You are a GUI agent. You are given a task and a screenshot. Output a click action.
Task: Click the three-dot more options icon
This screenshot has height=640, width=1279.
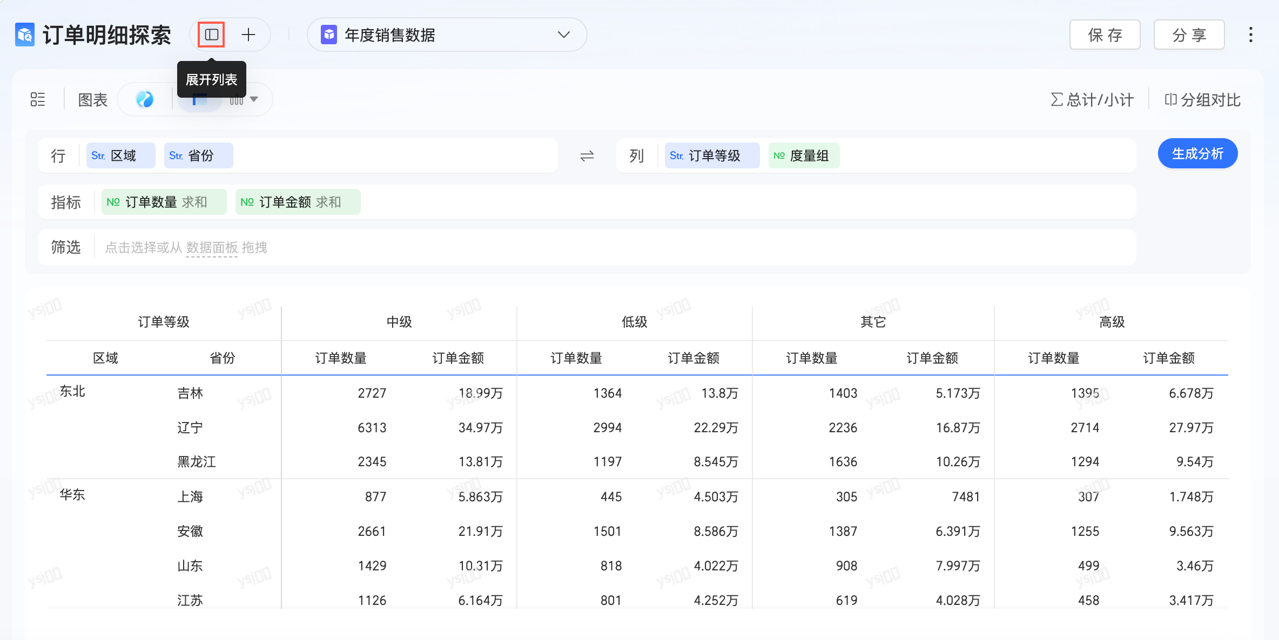pyautogui.click(x=1250, y=35)
